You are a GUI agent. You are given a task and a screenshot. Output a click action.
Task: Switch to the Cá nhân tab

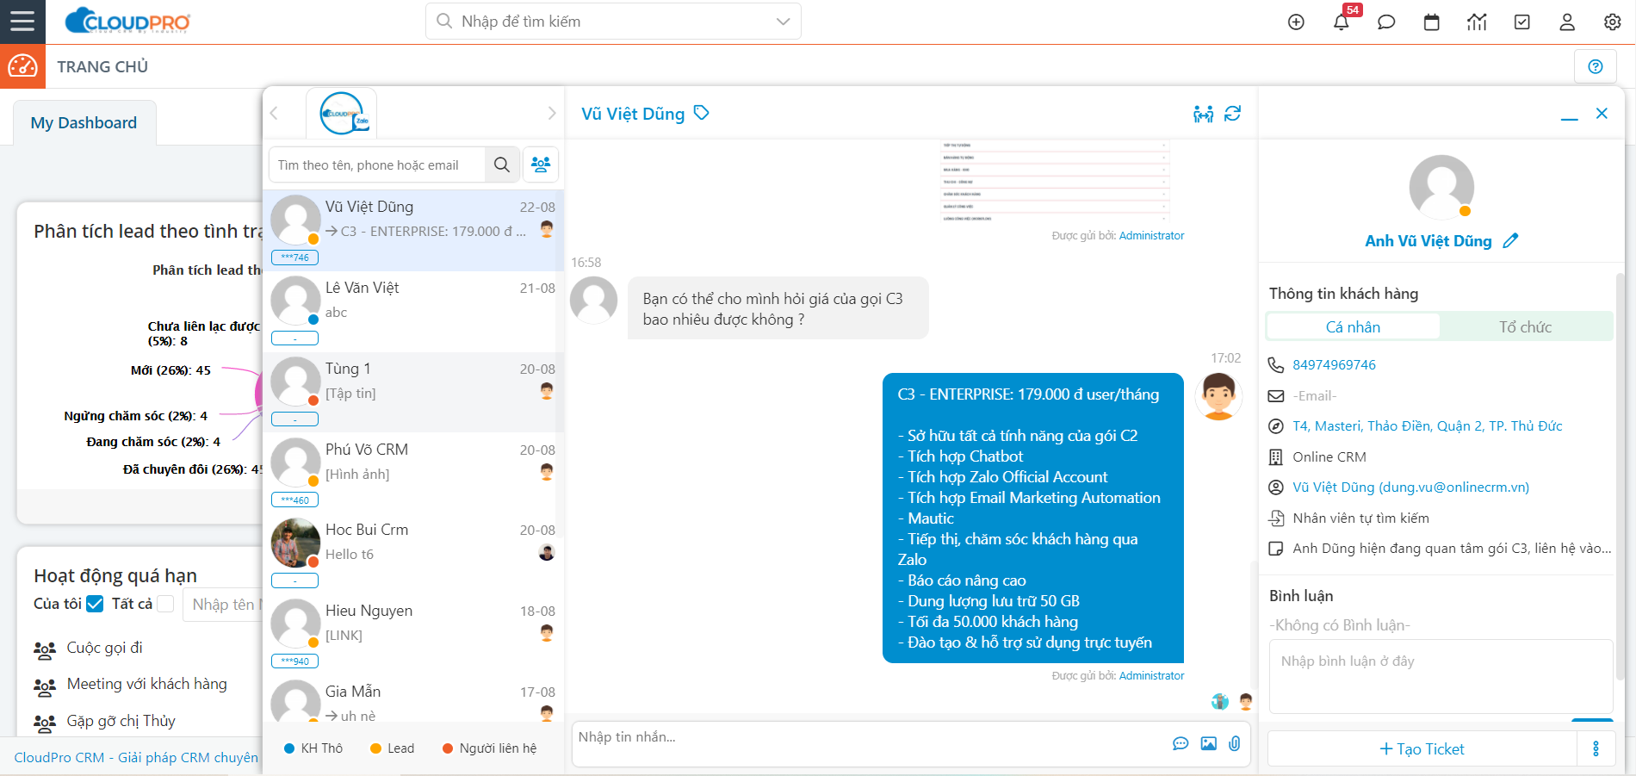coord(1353,327)
